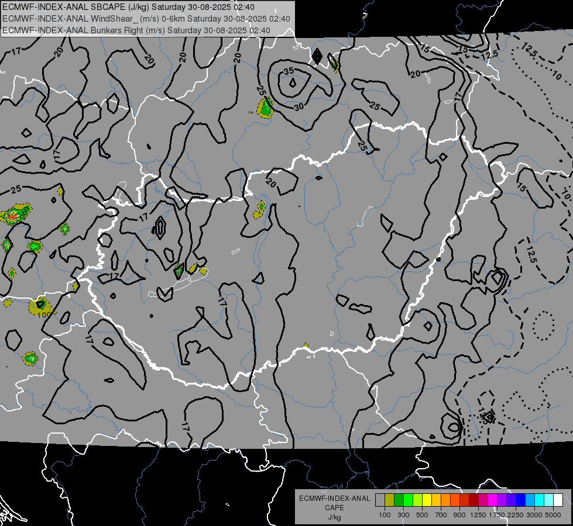Click the gray first swatch in CAPE legend
This screenshot has height=526, width=573.
point(380,500)
